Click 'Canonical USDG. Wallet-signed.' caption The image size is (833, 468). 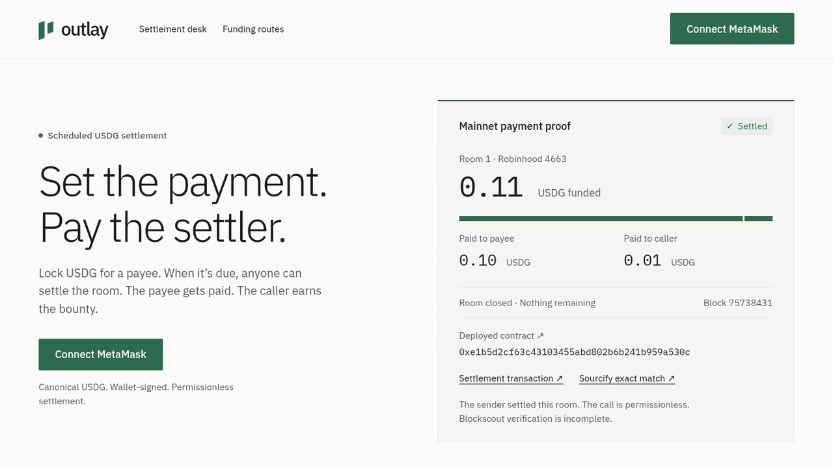[136, 394]
